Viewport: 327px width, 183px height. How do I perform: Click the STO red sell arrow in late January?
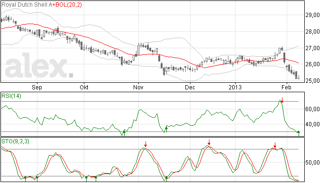tap(275, 145)
